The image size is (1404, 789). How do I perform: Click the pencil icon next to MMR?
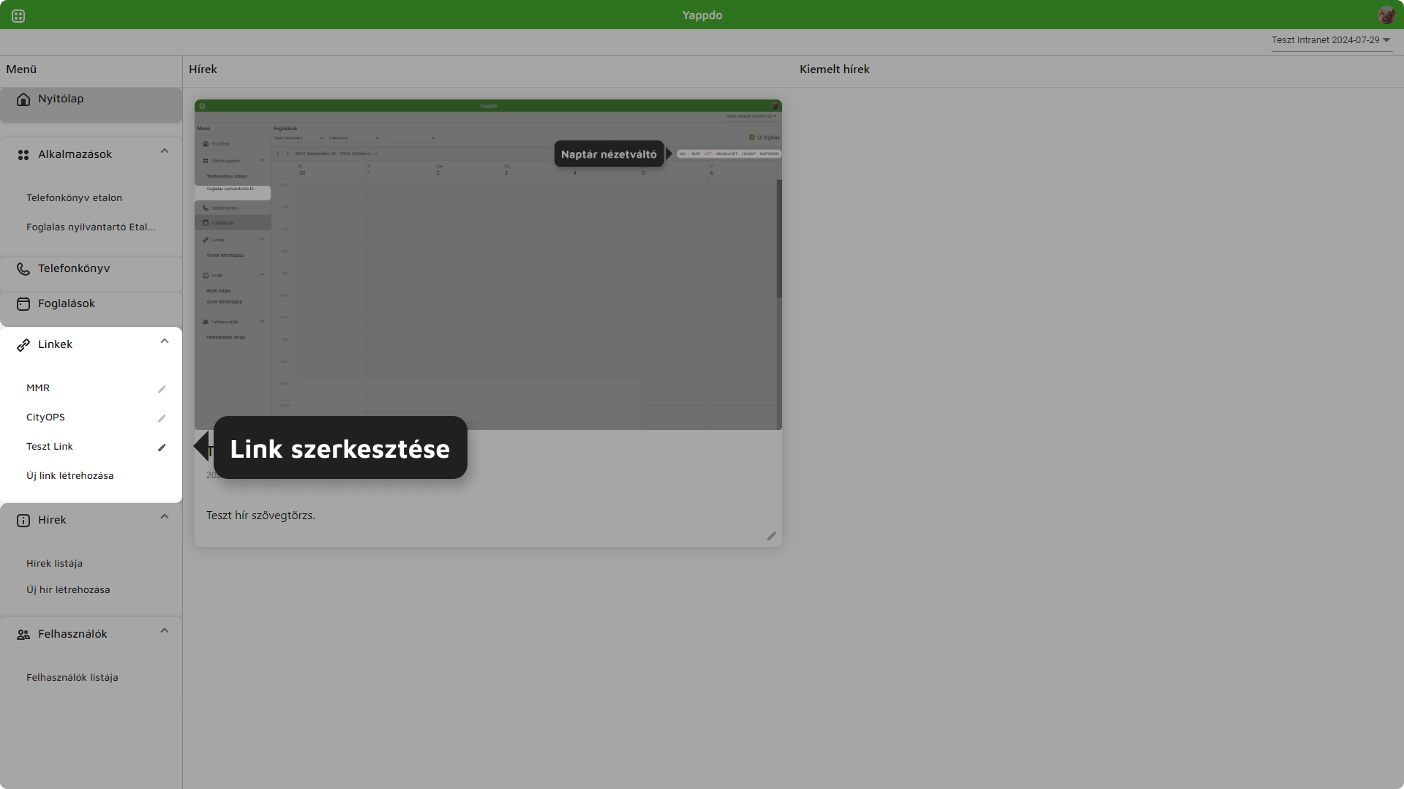162,389
